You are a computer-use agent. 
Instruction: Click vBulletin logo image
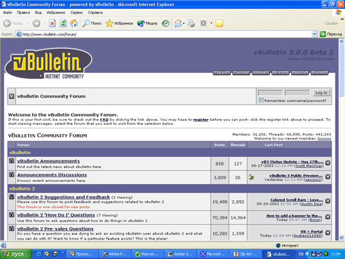(x=48, y=64)
